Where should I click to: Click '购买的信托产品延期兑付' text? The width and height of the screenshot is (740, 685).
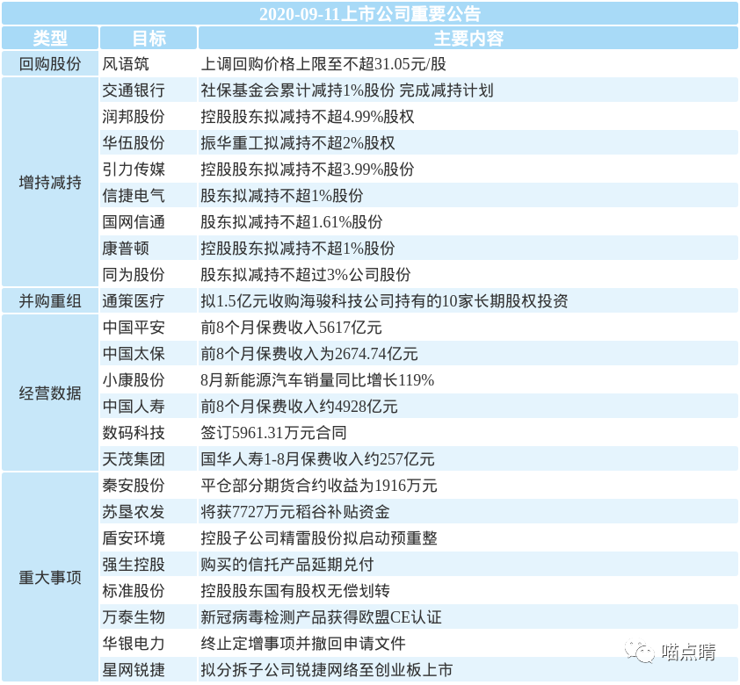pos(287,565)
